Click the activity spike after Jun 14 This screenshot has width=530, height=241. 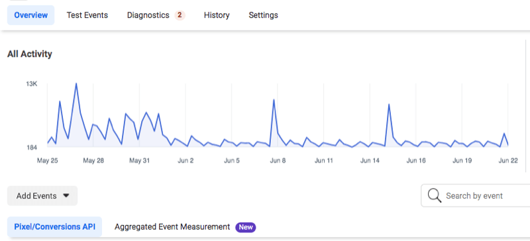(389, 105)
